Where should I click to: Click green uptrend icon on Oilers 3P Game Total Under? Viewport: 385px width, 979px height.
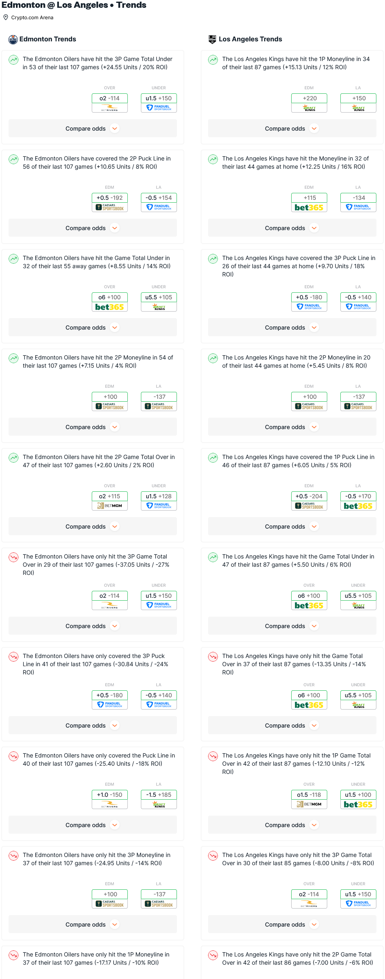point(14,60)
